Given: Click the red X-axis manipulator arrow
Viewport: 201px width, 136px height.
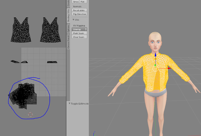Looking at the screenshot, I should (x=169, y=68).
